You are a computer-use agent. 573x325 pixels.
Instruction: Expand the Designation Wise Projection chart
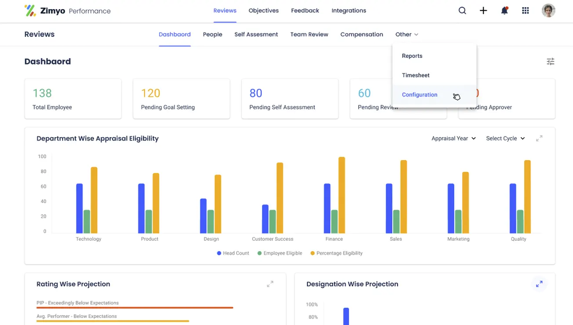(x=539, y=284)
